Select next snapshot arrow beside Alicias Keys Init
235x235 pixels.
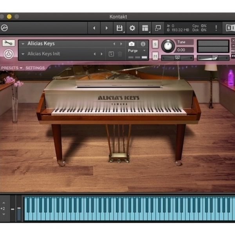pyautogui.click(x=101, y=54)
